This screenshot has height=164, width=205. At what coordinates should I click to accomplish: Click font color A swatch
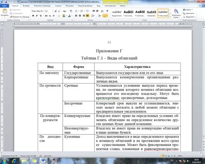(x=69, y=16)
